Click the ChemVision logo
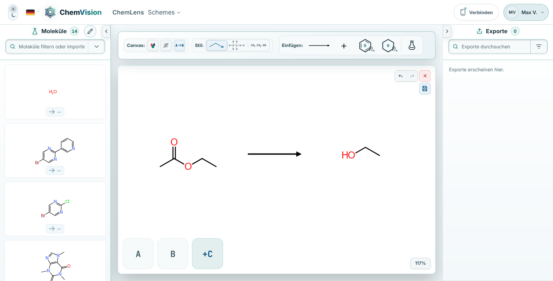The width and height of the screenshot is (553, 281). pos(73,12)
